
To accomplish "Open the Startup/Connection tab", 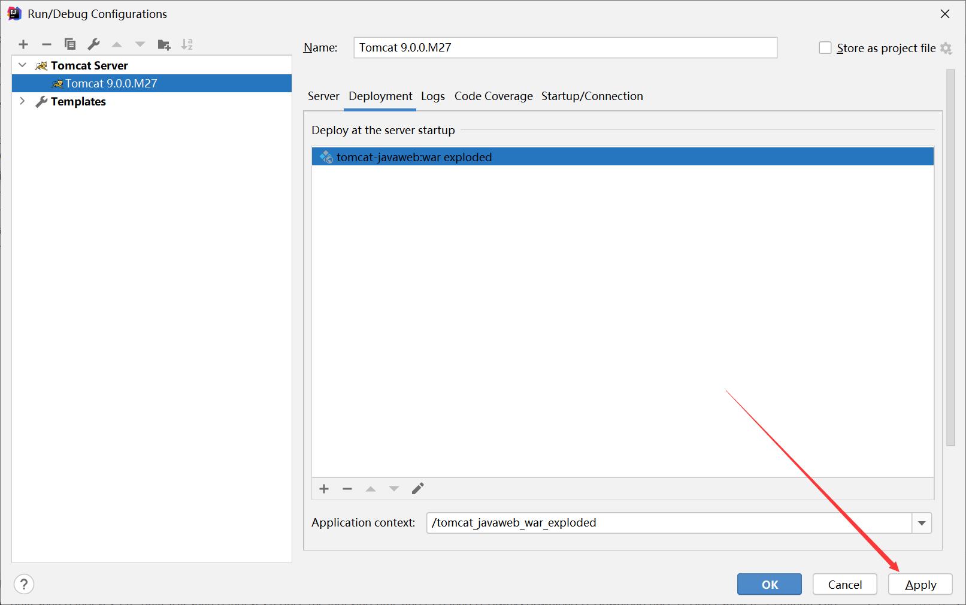I will pyautogui.click(x=592, y=96).
